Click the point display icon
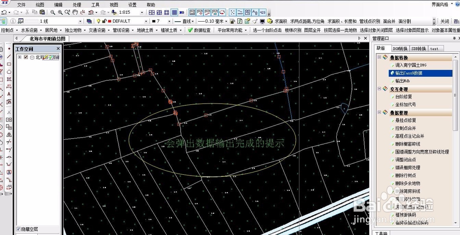Screen dimensions: 460x235 coord(232,12)
